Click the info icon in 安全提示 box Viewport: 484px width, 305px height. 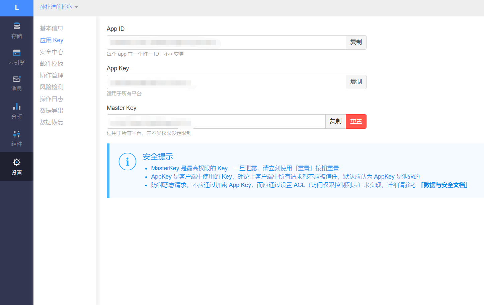(x=127, y=162)
